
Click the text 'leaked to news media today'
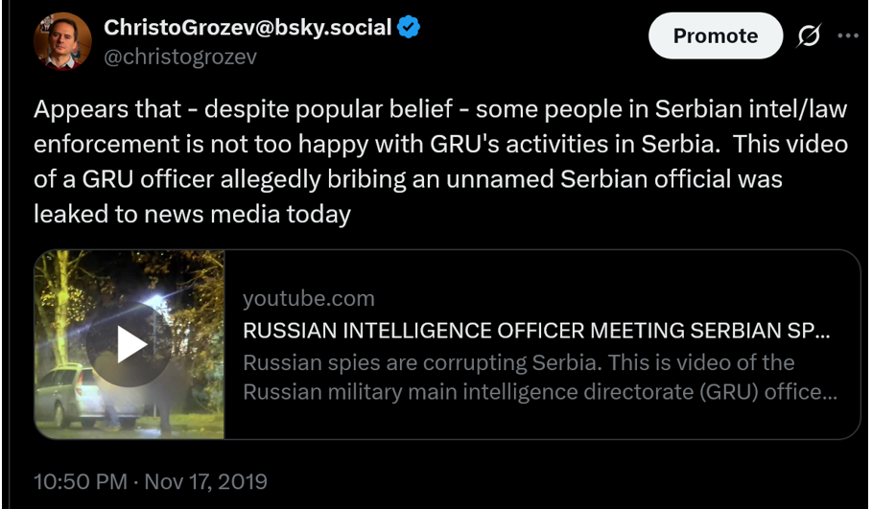[x=192, y=213]
